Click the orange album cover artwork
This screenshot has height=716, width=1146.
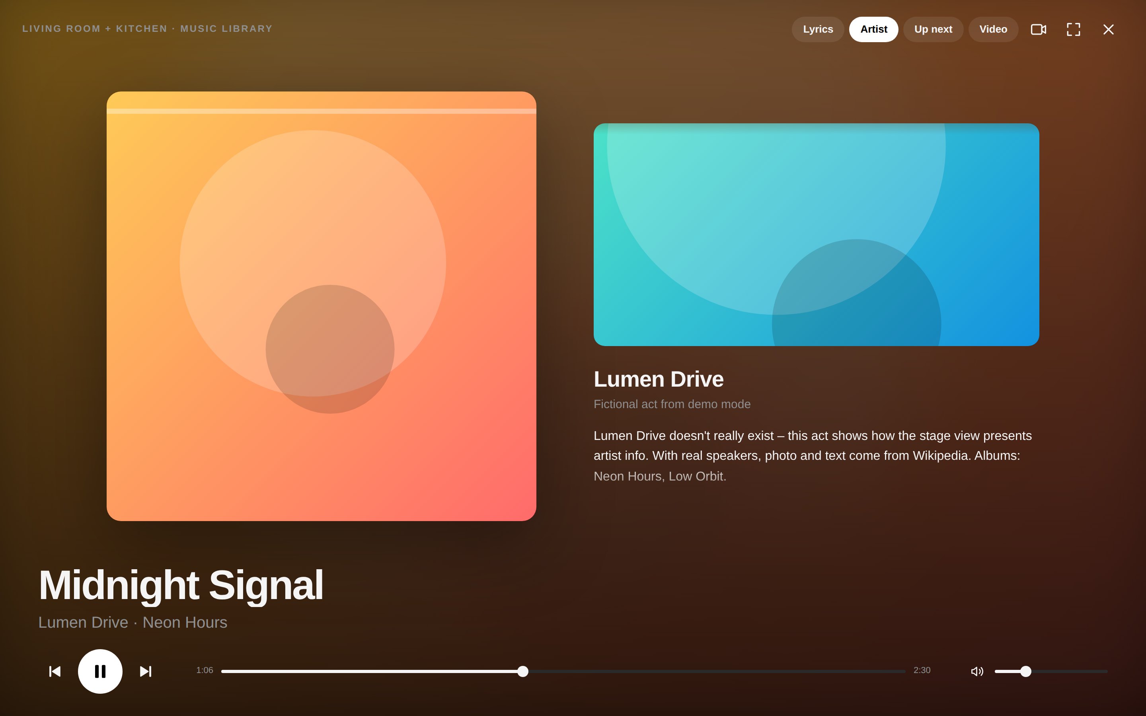322,306
